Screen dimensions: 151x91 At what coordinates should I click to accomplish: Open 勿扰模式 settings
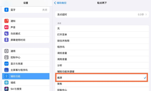click(x=26, y=34)
